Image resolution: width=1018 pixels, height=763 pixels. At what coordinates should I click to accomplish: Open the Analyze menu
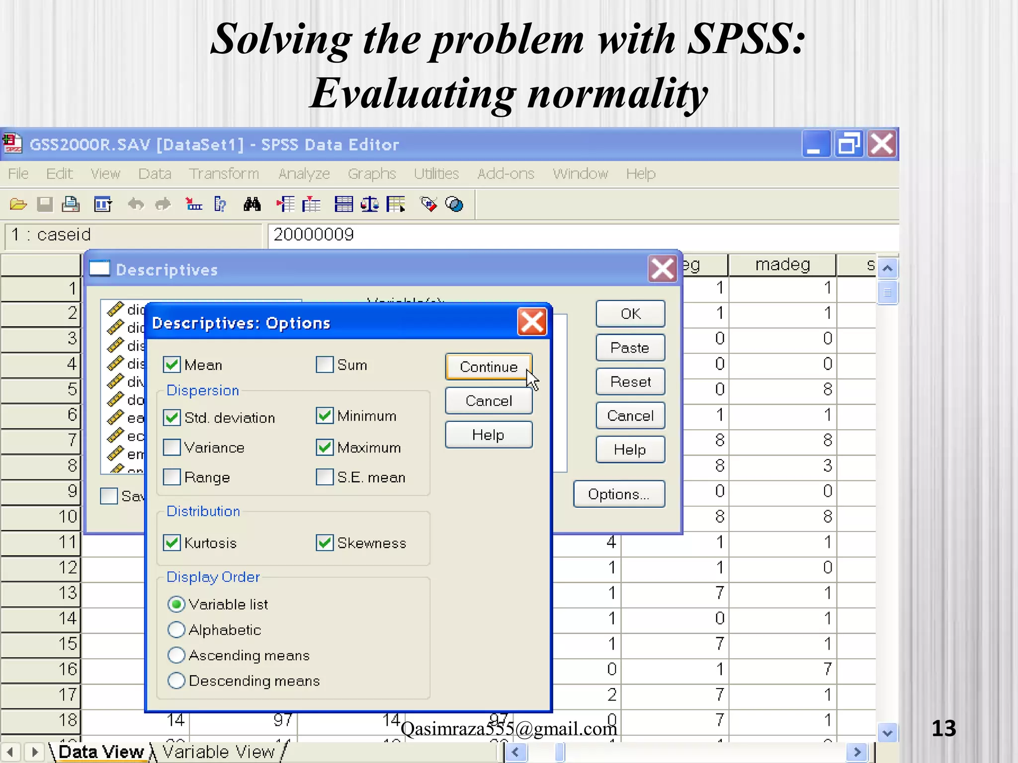[x=304, y=173]
